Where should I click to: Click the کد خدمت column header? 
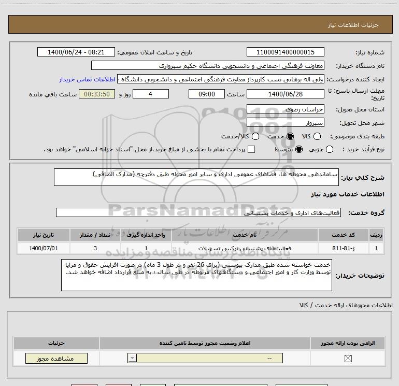343,235
